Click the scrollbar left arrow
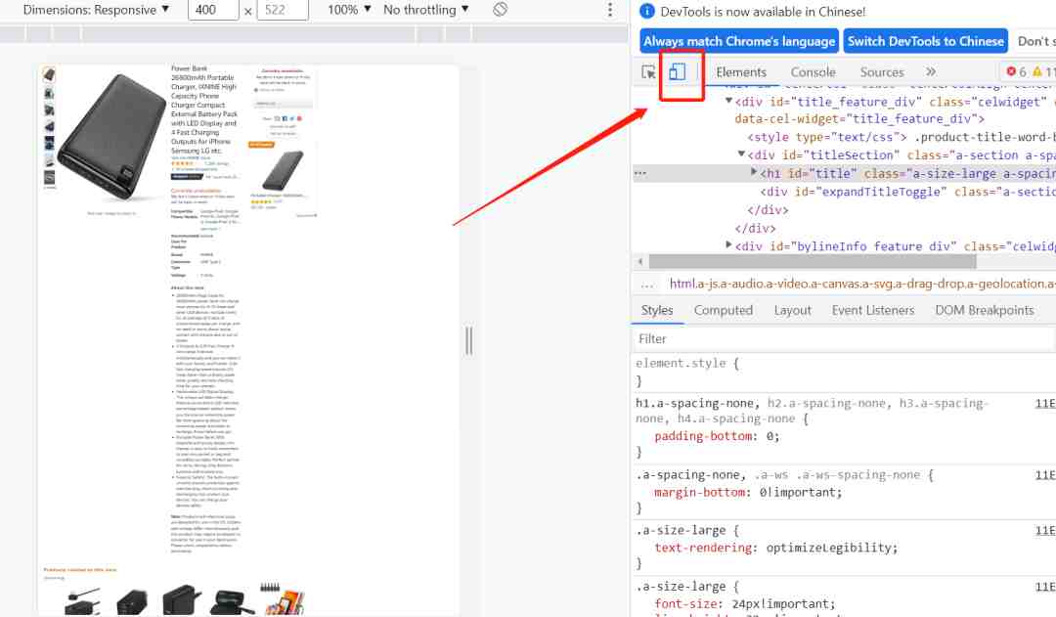 [x=640, y=261]
